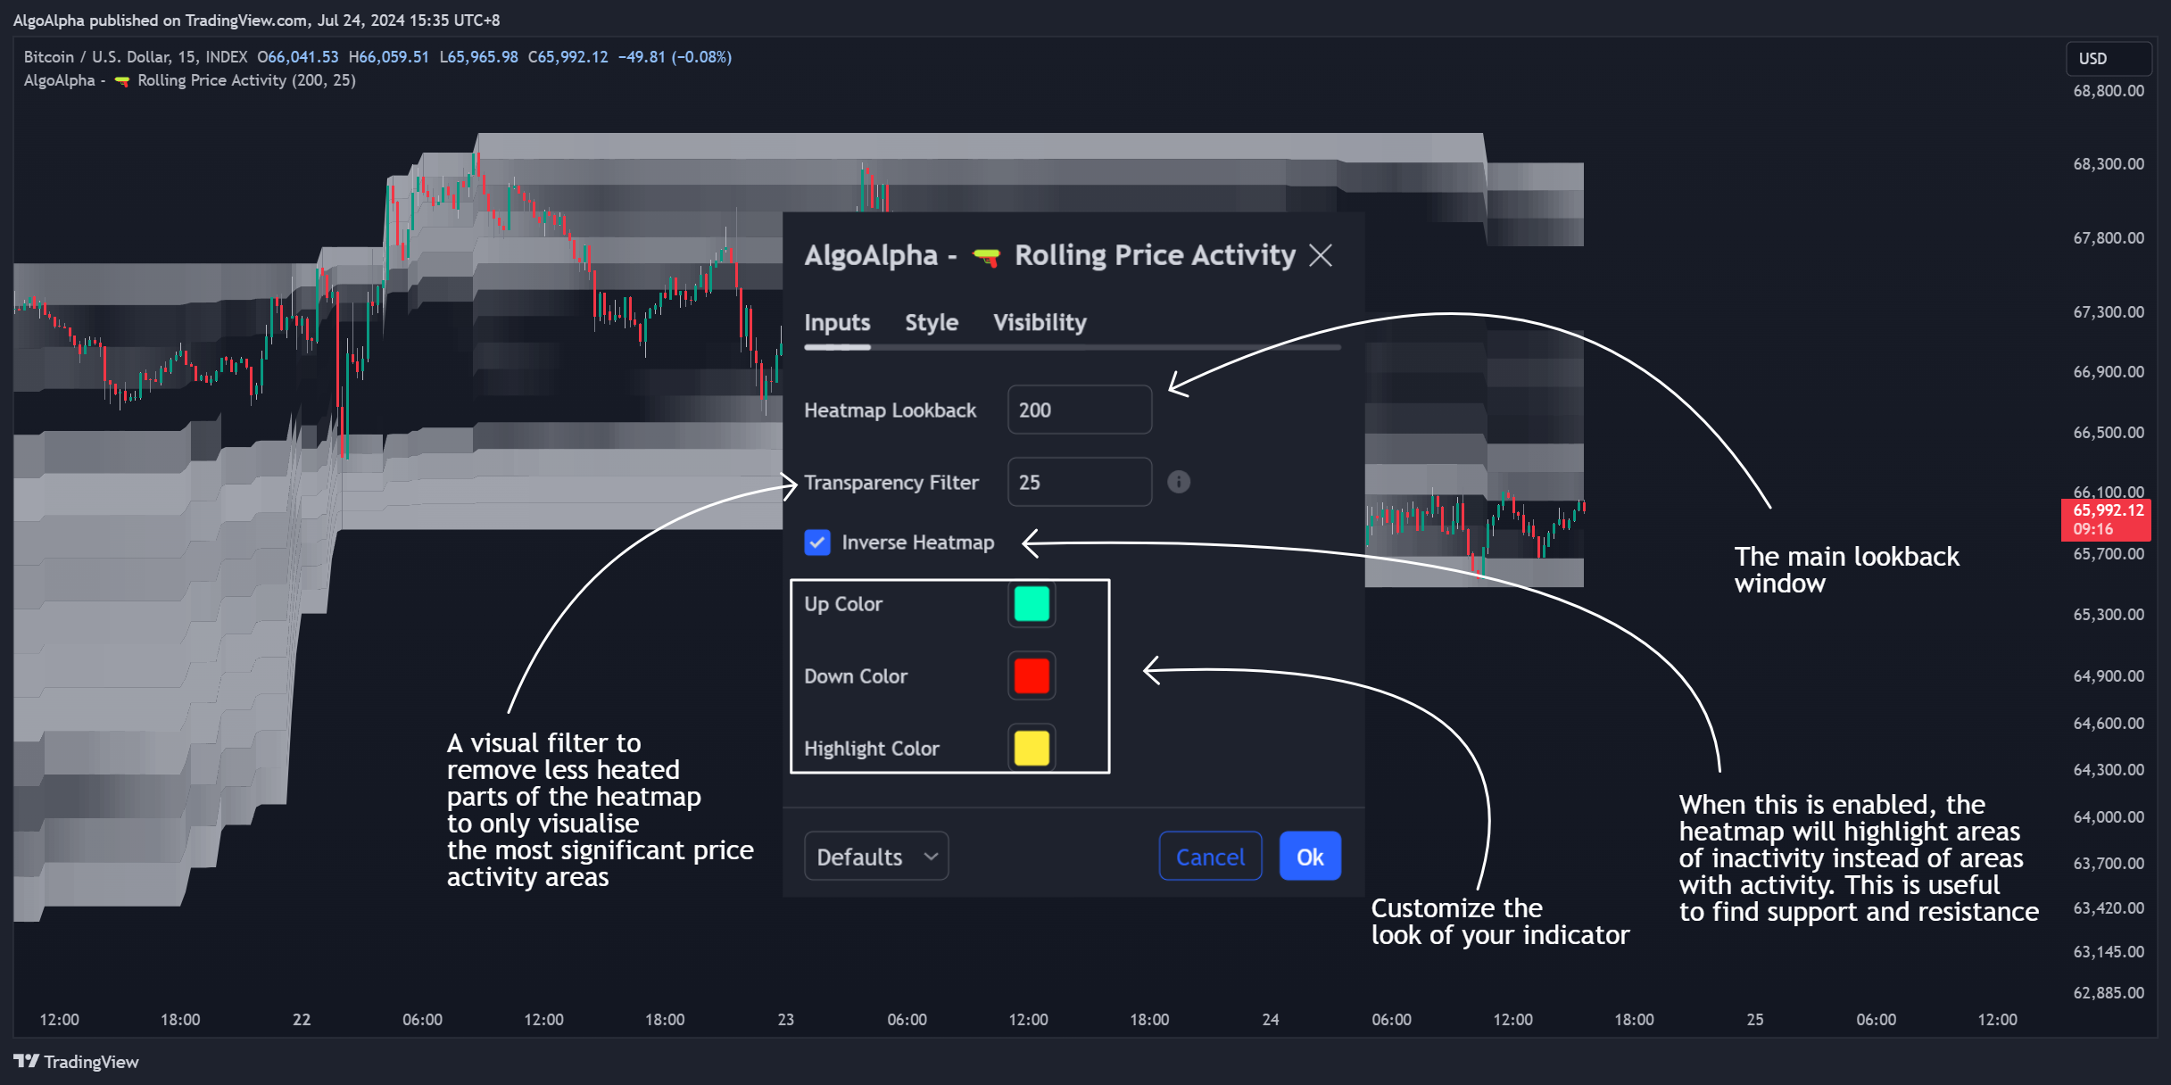Click the date label 24 on time axis

pyautogui.click(x=1271, y=1019)
